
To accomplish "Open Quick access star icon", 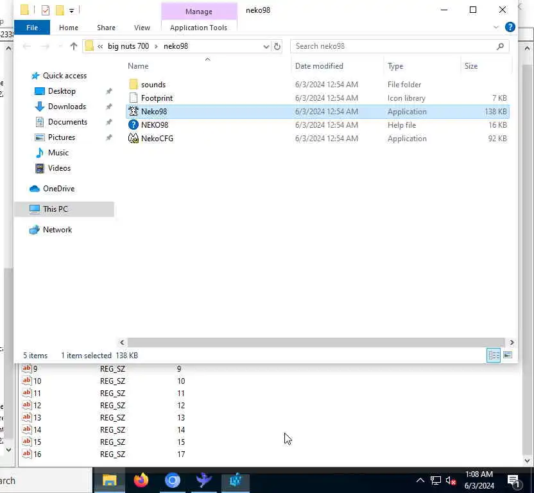I will click(35, 76).
